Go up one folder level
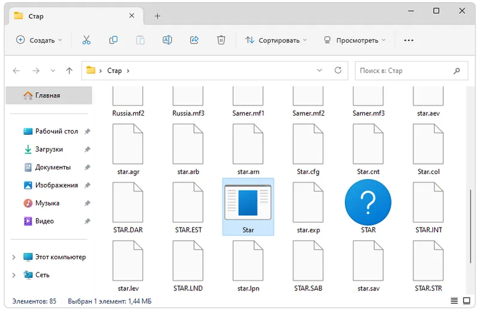The height and width of the screenshot is (312, 479). tap(69, 71)
